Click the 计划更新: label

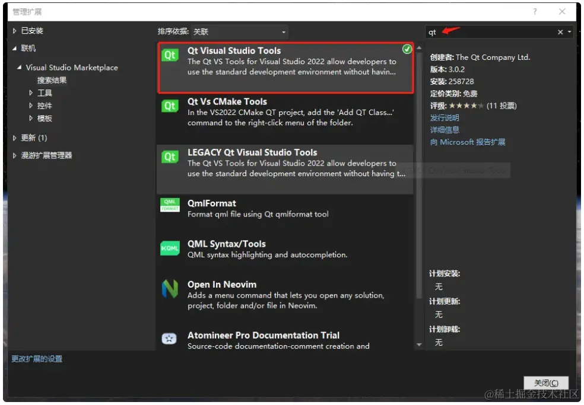(445, 302)
